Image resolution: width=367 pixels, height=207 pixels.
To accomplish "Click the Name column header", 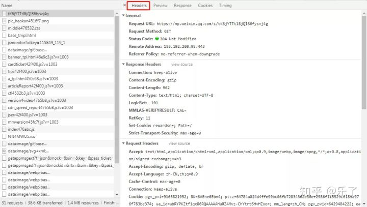I will [60, 6].
